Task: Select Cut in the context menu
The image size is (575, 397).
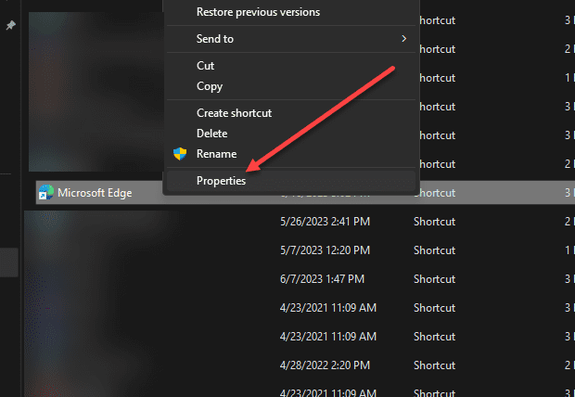Action: point(205,66)
